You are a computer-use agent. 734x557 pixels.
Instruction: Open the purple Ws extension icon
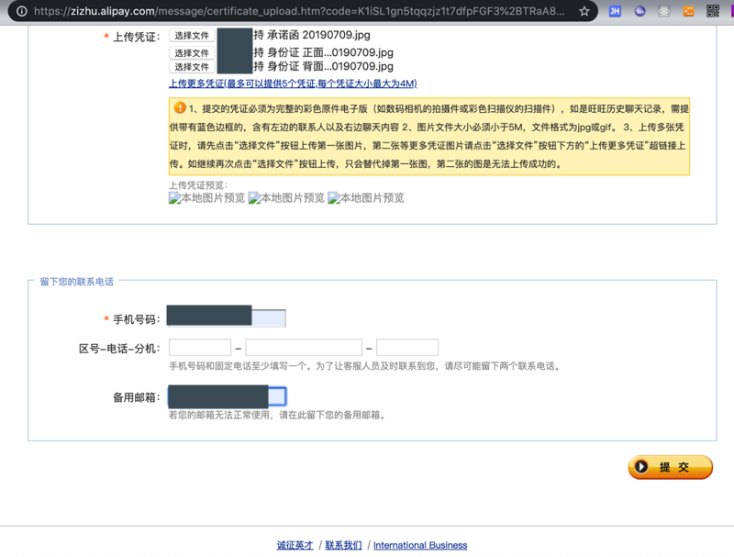(x=640, y=12)
